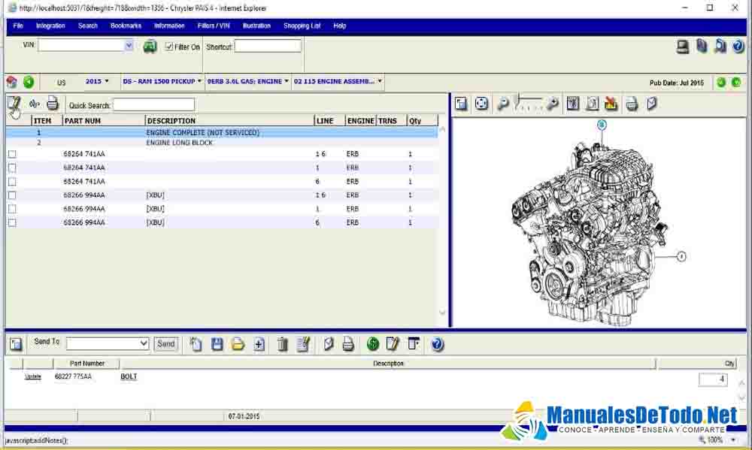The height and width of the screenshot is (450, 752).
Task: Create a new shopping list
Action: click(196, 344)
